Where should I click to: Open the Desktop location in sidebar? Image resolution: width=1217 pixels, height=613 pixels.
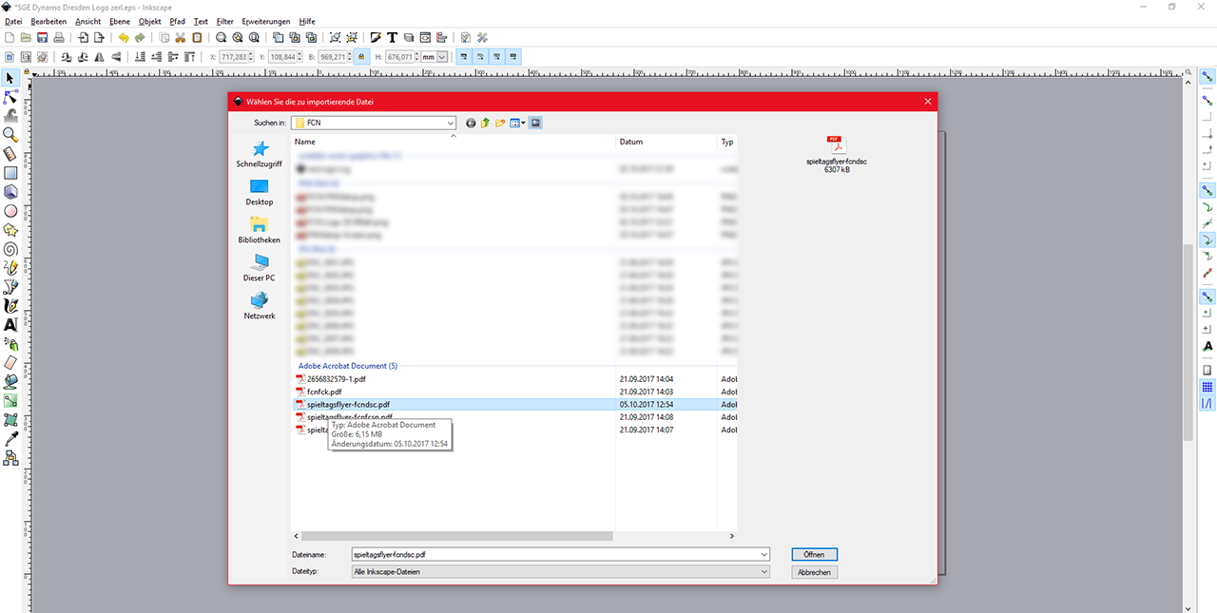pyautogui.click(x=259, y=192)
